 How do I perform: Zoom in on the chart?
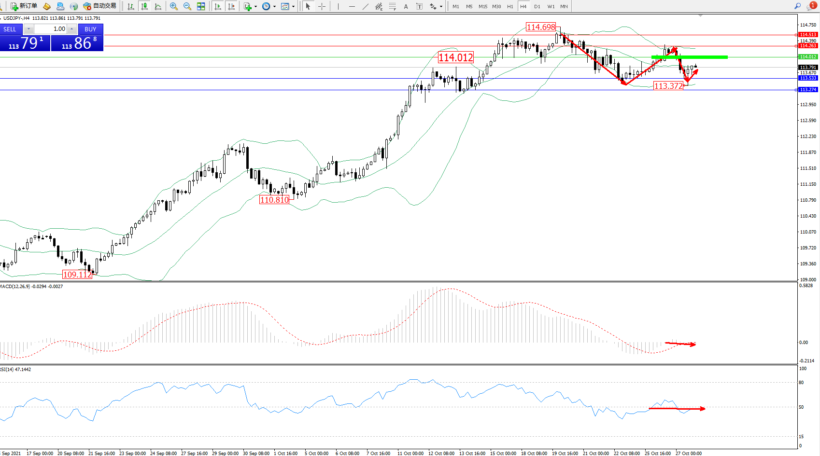pyautogui.click(x=174, y=6)
